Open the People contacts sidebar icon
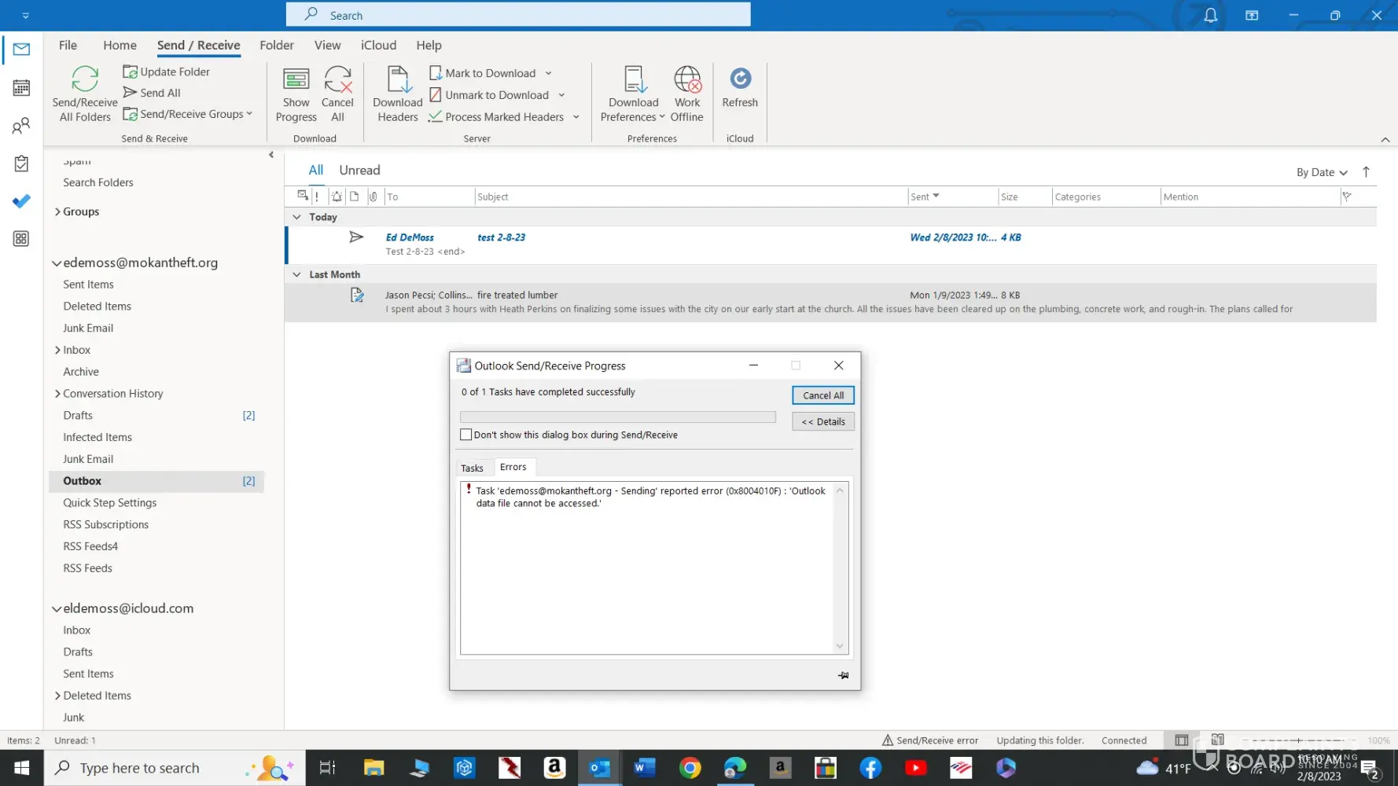This screenshot has height=786, width=1398. pos(21,126)
